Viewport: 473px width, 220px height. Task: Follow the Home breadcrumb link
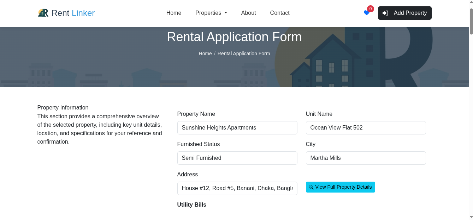(x=205, y=54)
